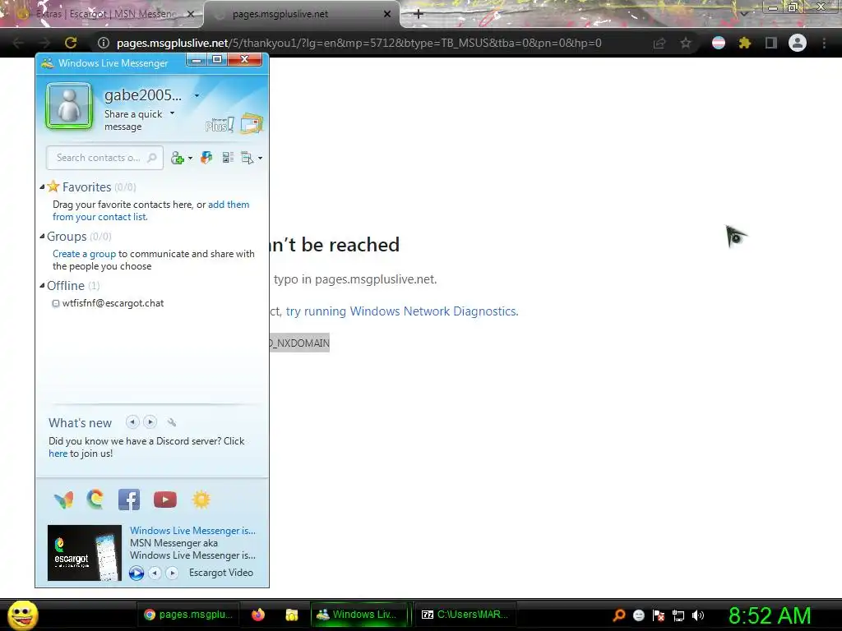Collapse the Groups section
Screen dimensions: 842x631
pyautogui.click(x=43, y=236)
